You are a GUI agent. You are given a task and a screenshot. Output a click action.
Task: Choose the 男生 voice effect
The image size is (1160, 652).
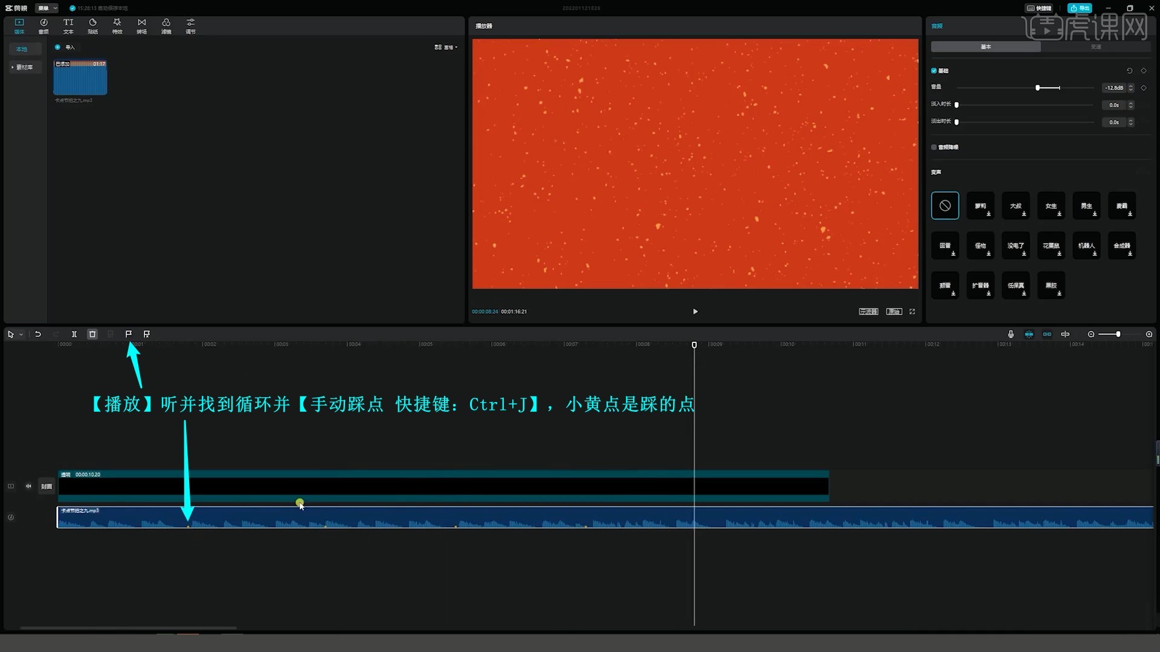(x=1086, y=206)
